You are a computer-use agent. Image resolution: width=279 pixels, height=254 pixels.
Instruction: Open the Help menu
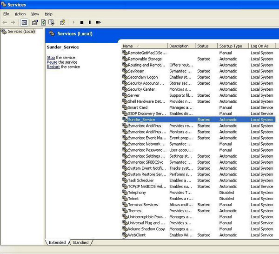[48, 14]
